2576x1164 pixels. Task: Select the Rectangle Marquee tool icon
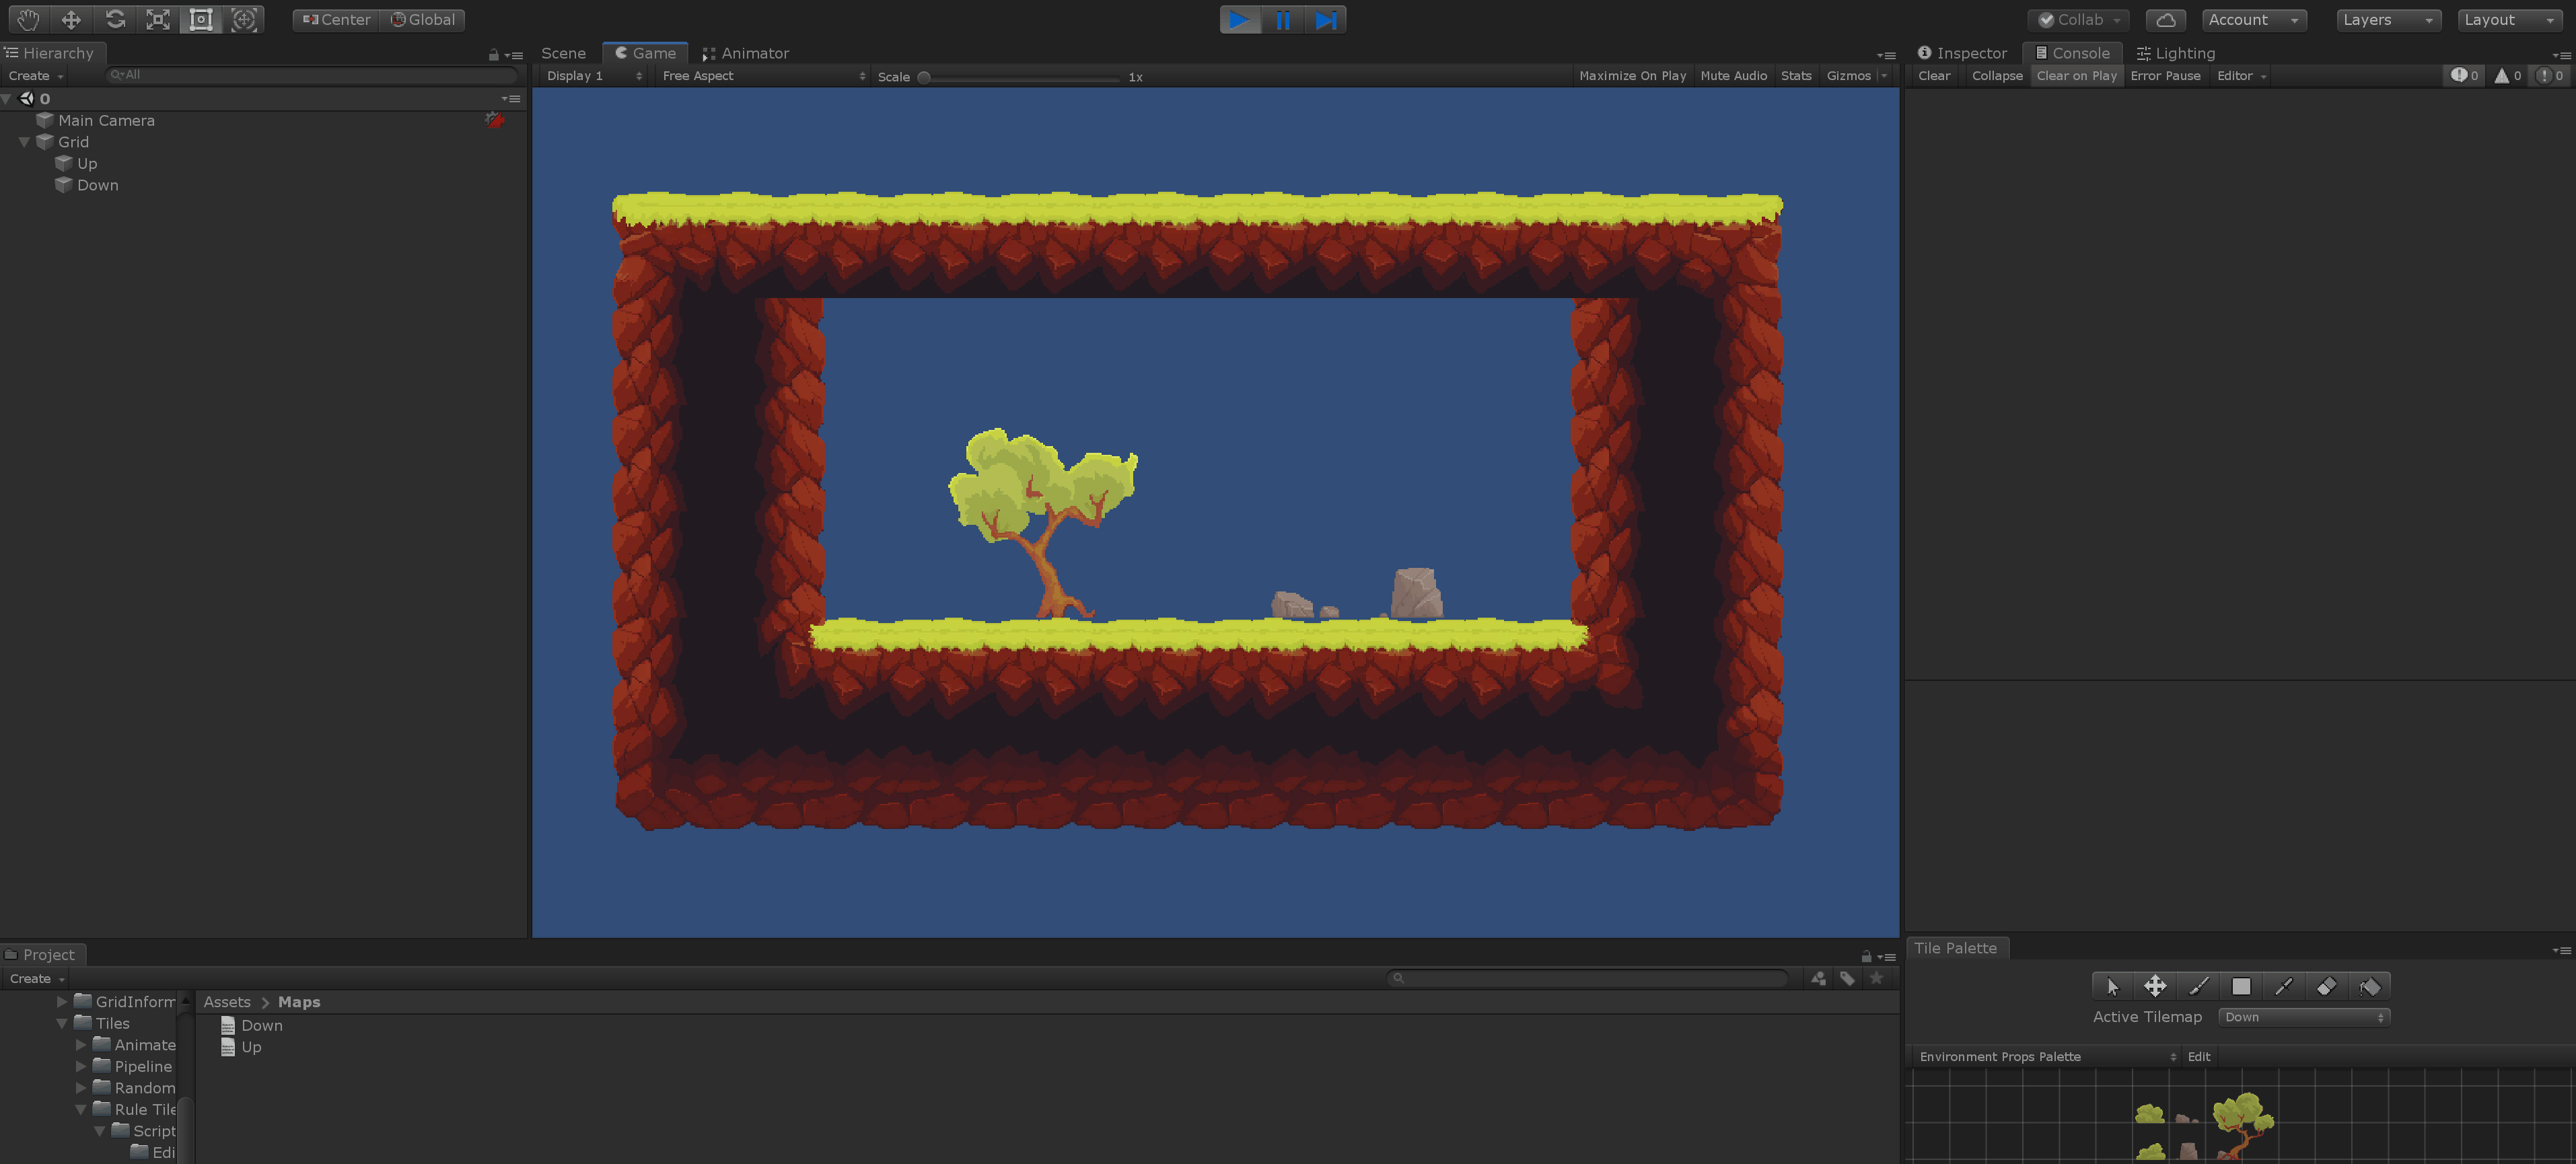pyautogui.click(x=2241, y=985)
